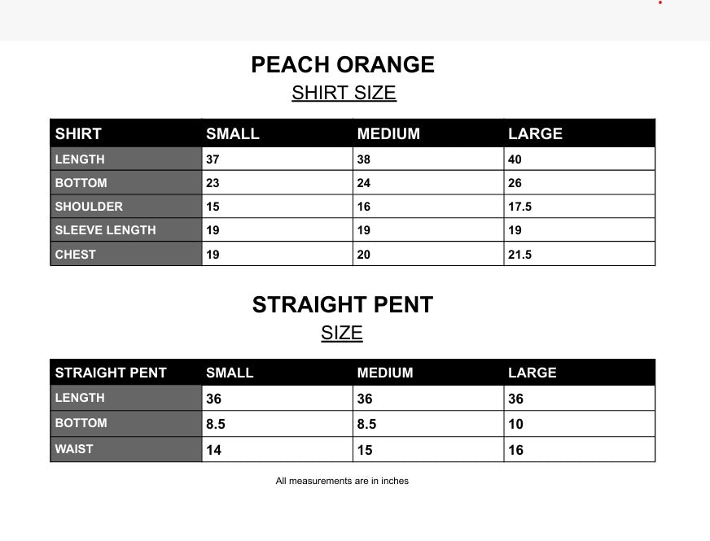This screenshot has width=710, height=541.
Task: Click the shirt LENGTH medium value 38
Action: pyautogui.click(x=364, y=159)
